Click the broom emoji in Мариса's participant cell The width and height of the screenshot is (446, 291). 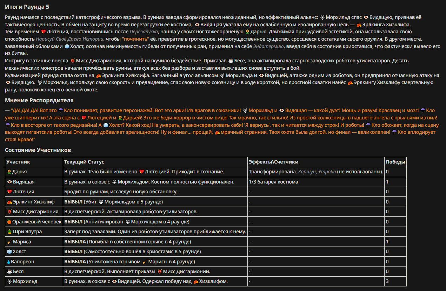pyautogui.click(x=9, y=242)
